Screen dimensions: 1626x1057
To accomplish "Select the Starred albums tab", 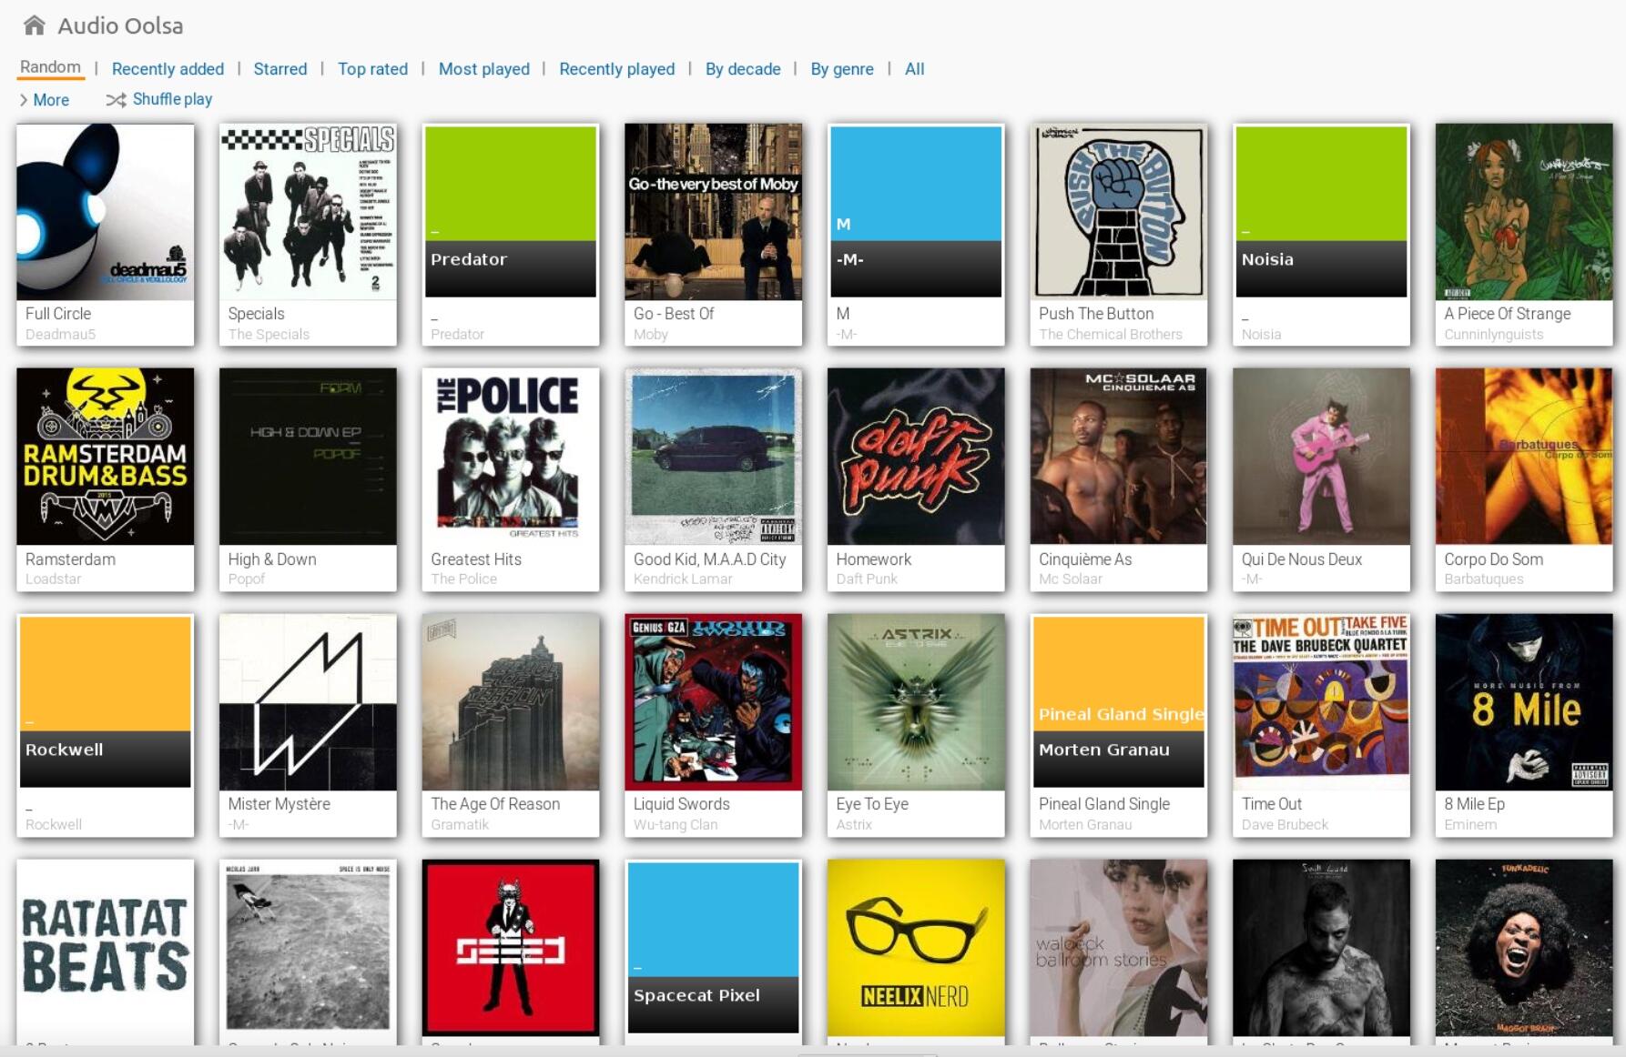I will click(x=280, y=69).
